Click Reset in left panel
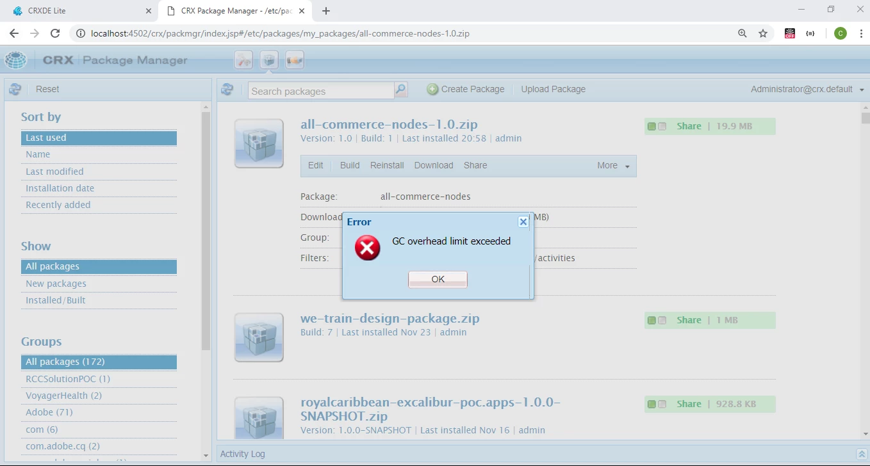The image size is (870, 466). tap(47, 90)
